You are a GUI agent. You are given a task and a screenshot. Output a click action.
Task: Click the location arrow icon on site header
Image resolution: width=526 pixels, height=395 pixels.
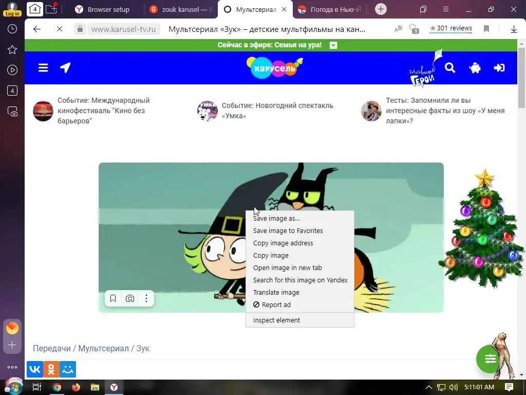pyautogui.click(x=65, y=67)
